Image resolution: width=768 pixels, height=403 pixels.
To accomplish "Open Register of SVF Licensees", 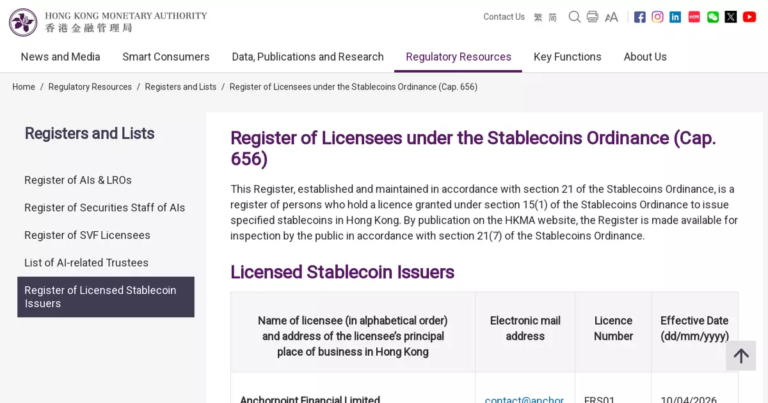I will (87, 235).
